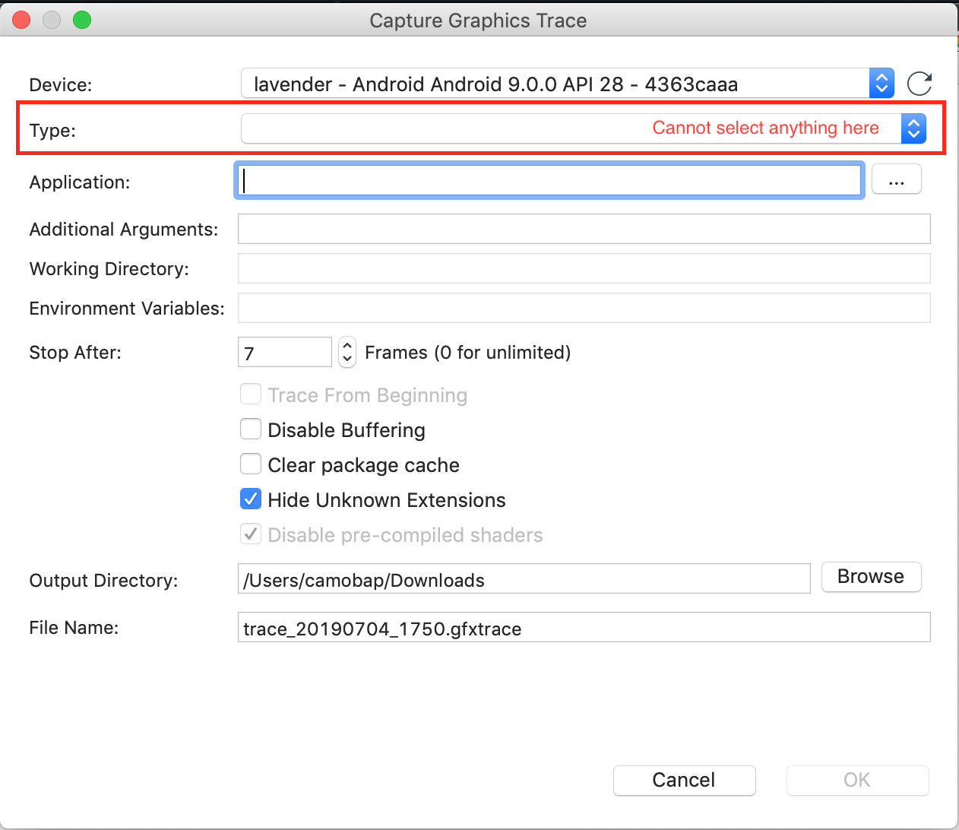The width and height of the screenshot is (959, 830).
Task: Click the Output Directory path field
Action: tap(524, 578)
